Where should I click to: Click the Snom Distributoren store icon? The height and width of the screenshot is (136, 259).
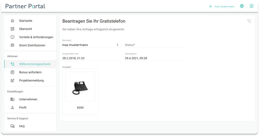[x=12, y=45]
